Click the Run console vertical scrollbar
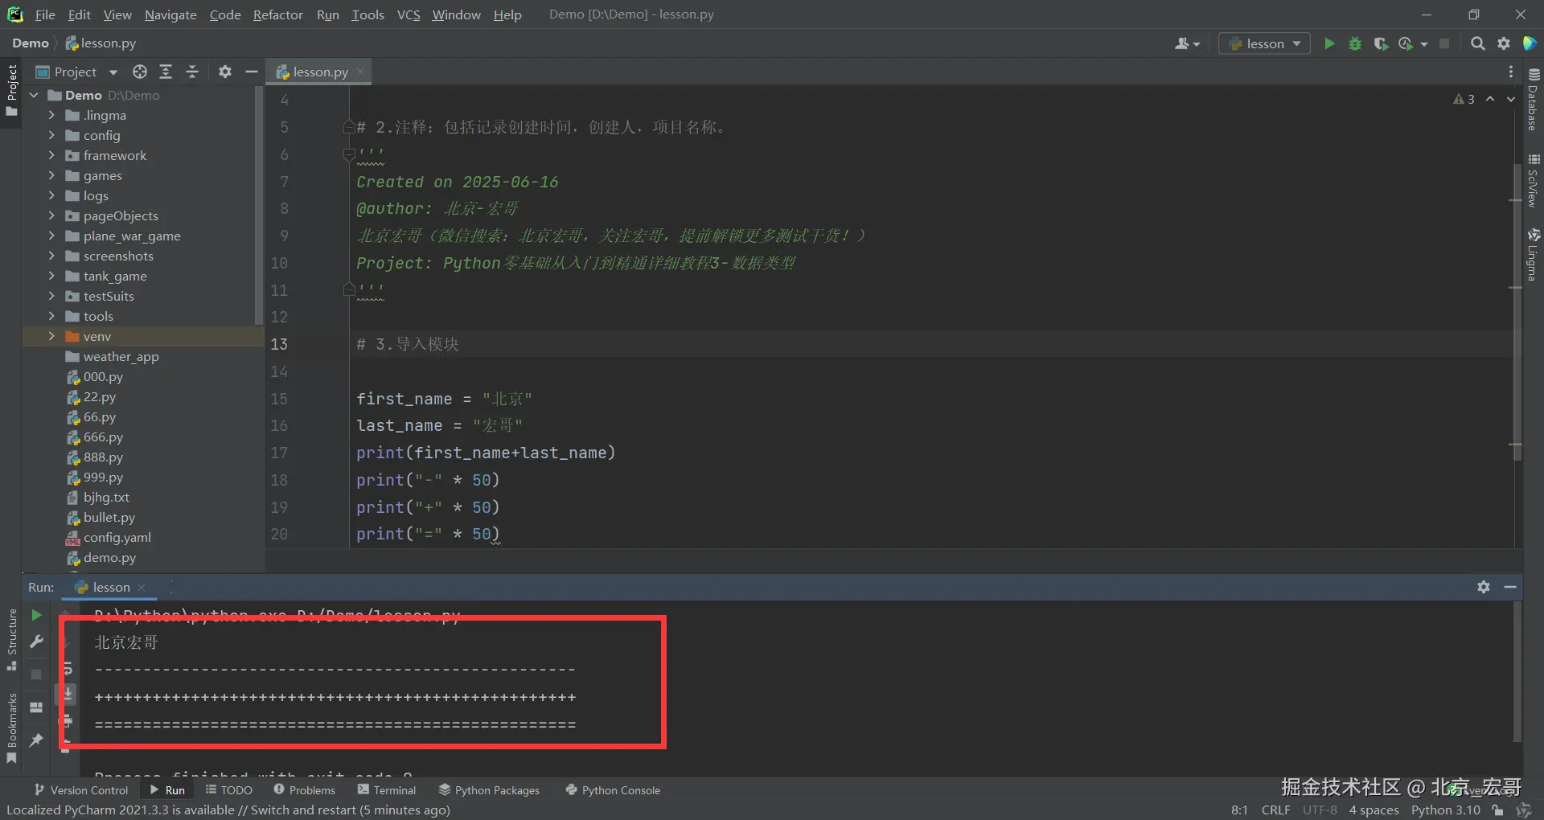The height and width of the screenshot is (820, 1544). coord(1517,672)
